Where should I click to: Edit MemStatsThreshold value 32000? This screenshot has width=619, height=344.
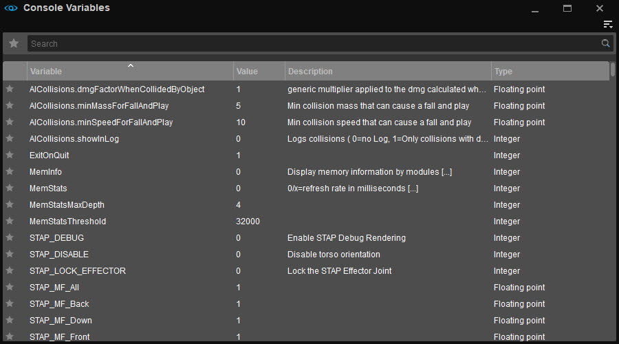click(248, 221)
